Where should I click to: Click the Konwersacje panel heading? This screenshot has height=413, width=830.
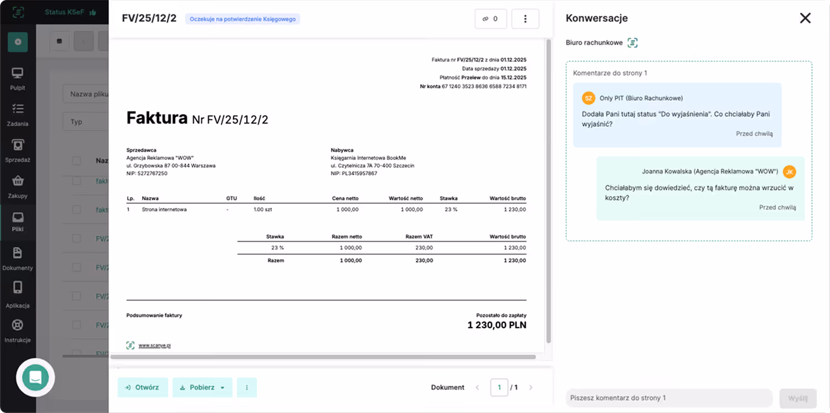coord(597,18)
